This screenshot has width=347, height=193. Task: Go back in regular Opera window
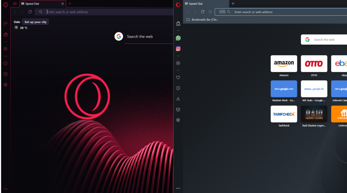[x=188, y=12]
